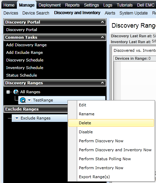Select the All Ranges tree item
The height and width of the screenshot is (183, 156).
(x=30, y=92)
